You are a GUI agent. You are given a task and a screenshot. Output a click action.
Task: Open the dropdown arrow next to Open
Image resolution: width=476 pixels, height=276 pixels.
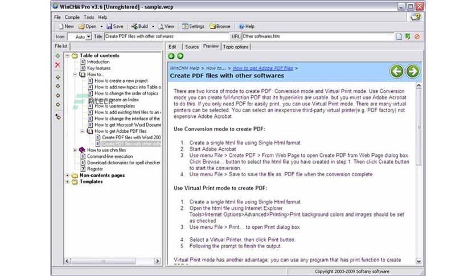tap(101, 26)
